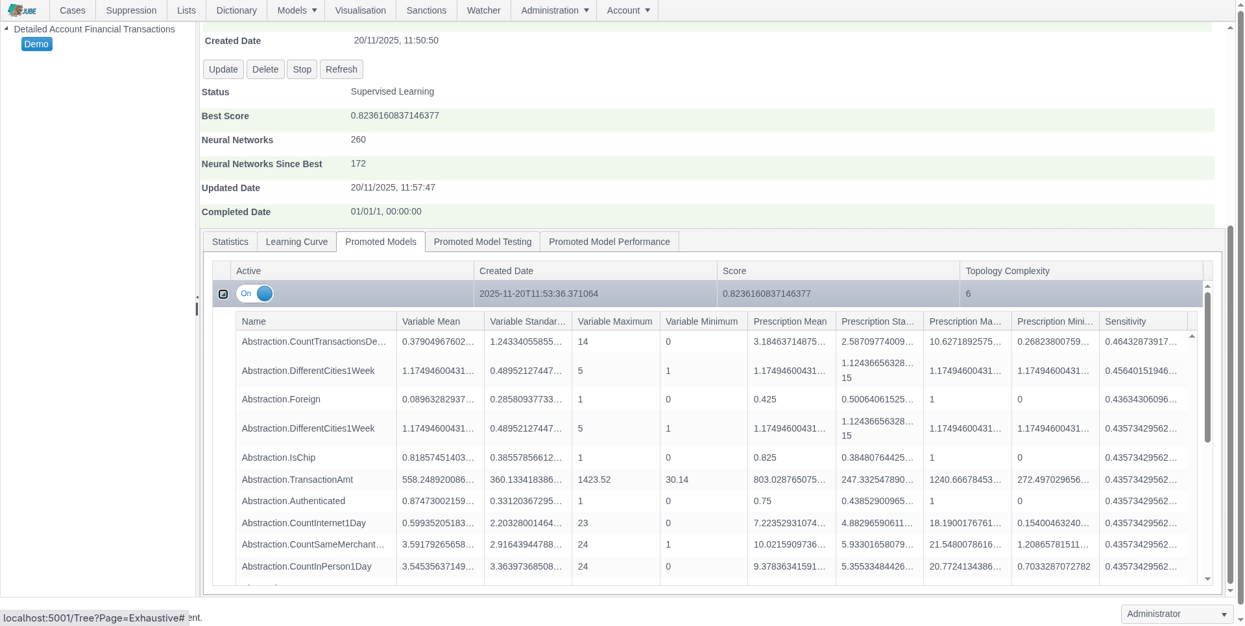1245x626 pixels.
Task: Open the Promoted Model Performance tab
Action: 609,242
